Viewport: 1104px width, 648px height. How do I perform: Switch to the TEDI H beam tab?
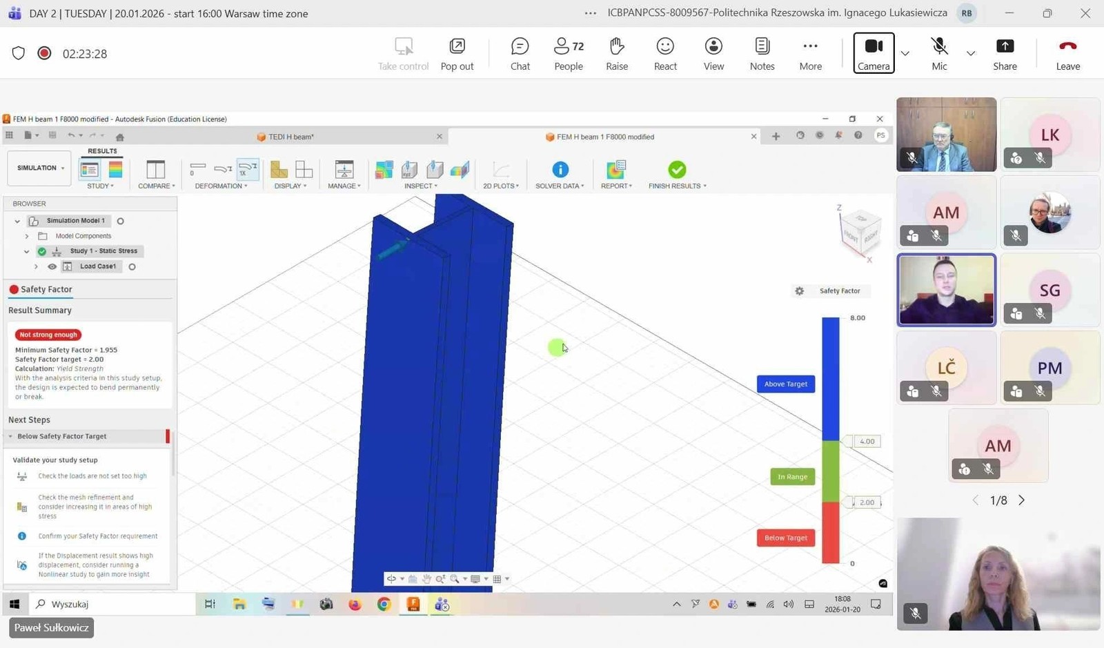click(x=290, y=137)
